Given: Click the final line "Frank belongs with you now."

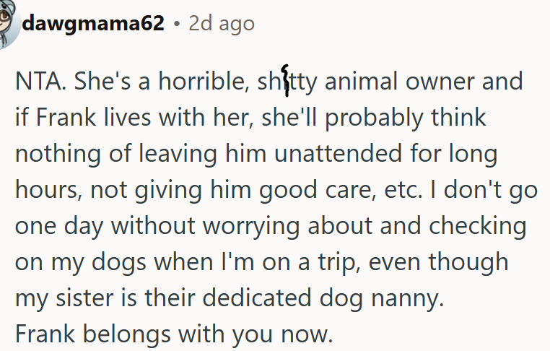Looking at the screenshot, I should (174, 334).
